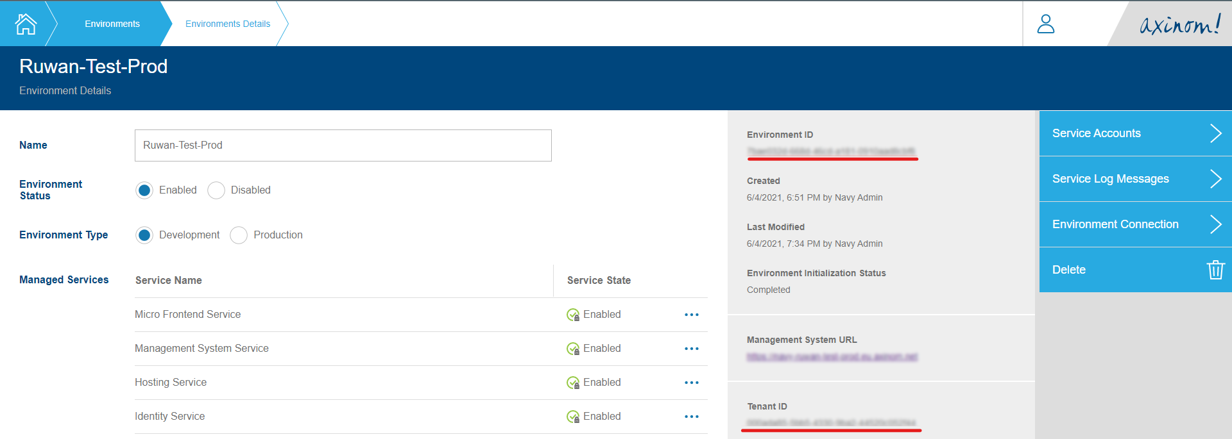Open actions menu for Identity Service
The image size is (1232, 439).
[x=691, y=417]
